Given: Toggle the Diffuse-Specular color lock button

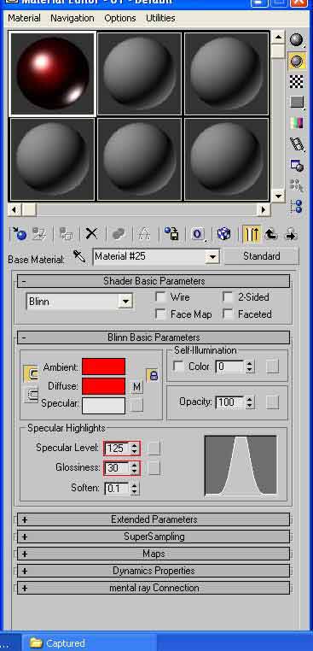Looking at the screenshot, I should click(x=31, y=395).
